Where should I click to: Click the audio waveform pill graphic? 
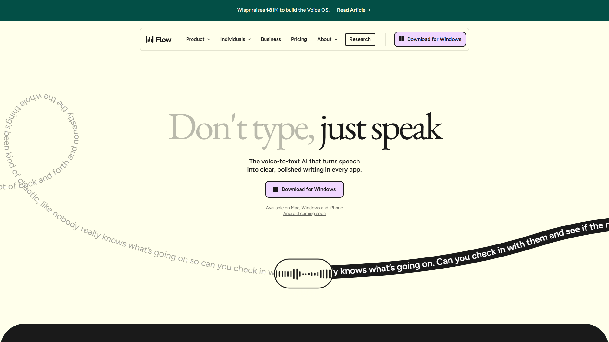pyautogui.click(x=303, y=273)
